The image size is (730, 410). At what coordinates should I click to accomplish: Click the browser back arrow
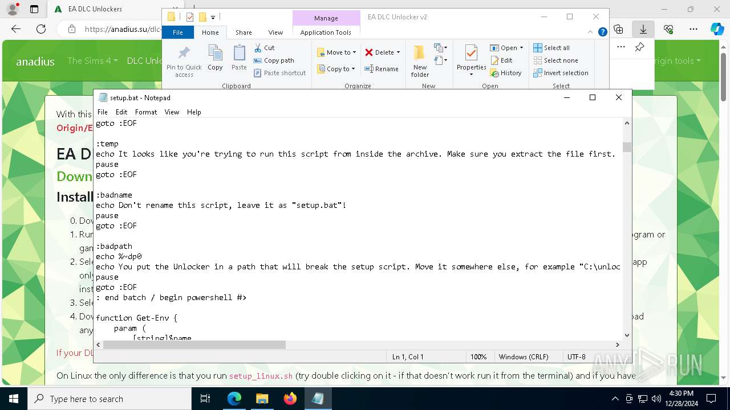coord(16,29)
